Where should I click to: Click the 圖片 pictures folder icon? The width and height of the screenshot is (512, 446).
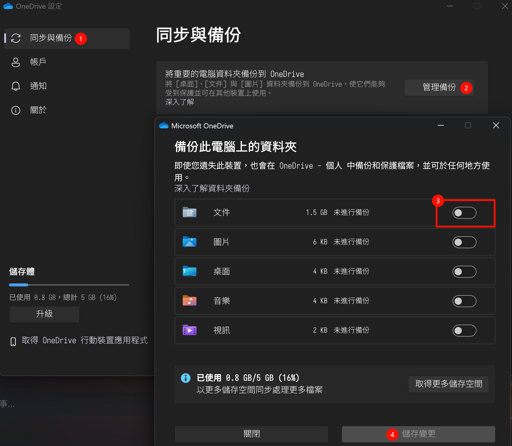[190, 242]
